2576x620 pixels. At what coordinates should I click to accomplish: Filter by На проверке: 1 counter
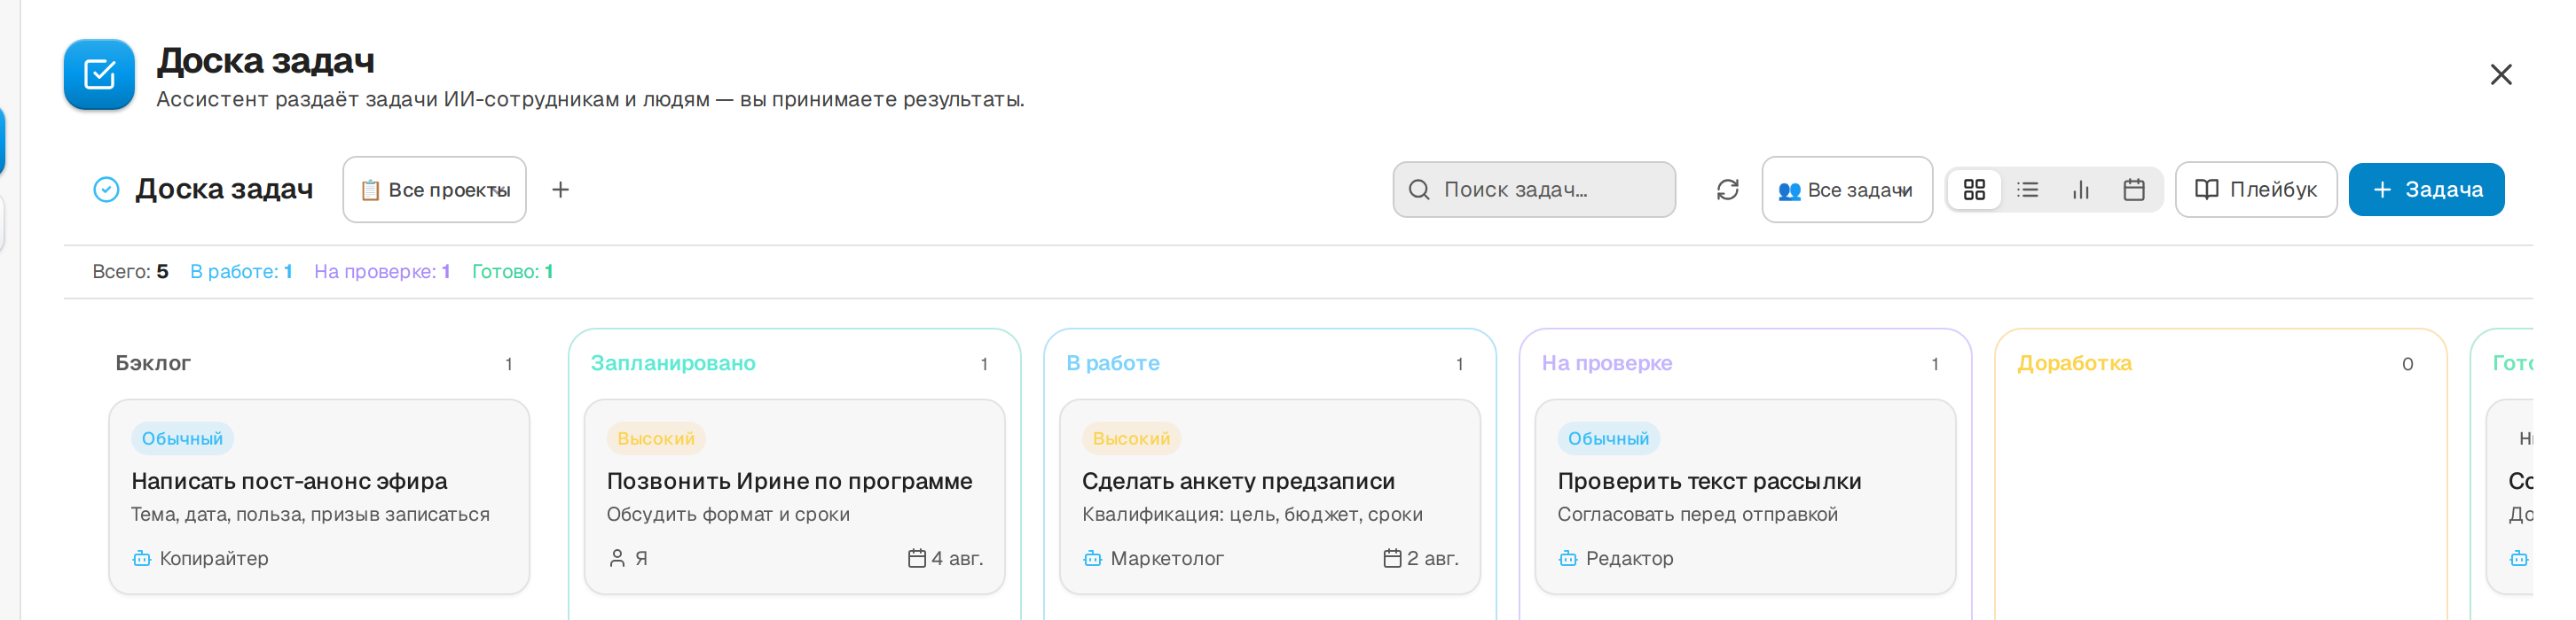coord(382,272)
